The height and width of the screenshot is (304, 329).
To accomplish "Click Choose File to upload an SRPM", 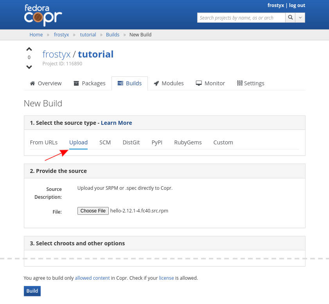I will [x=93, y=210].
